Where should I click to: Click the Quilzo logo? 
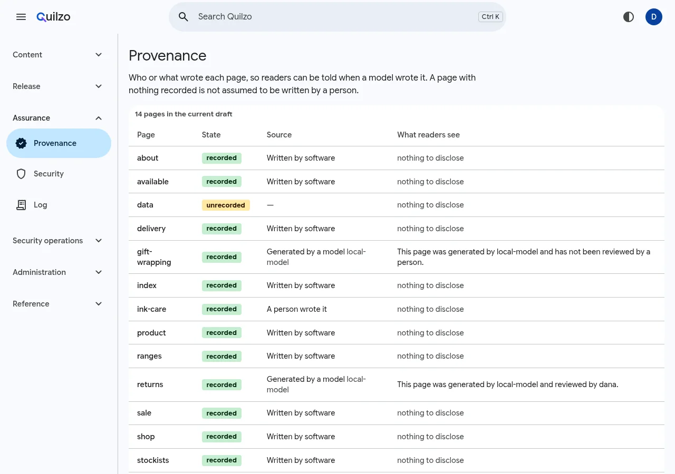tap(53, 17)
